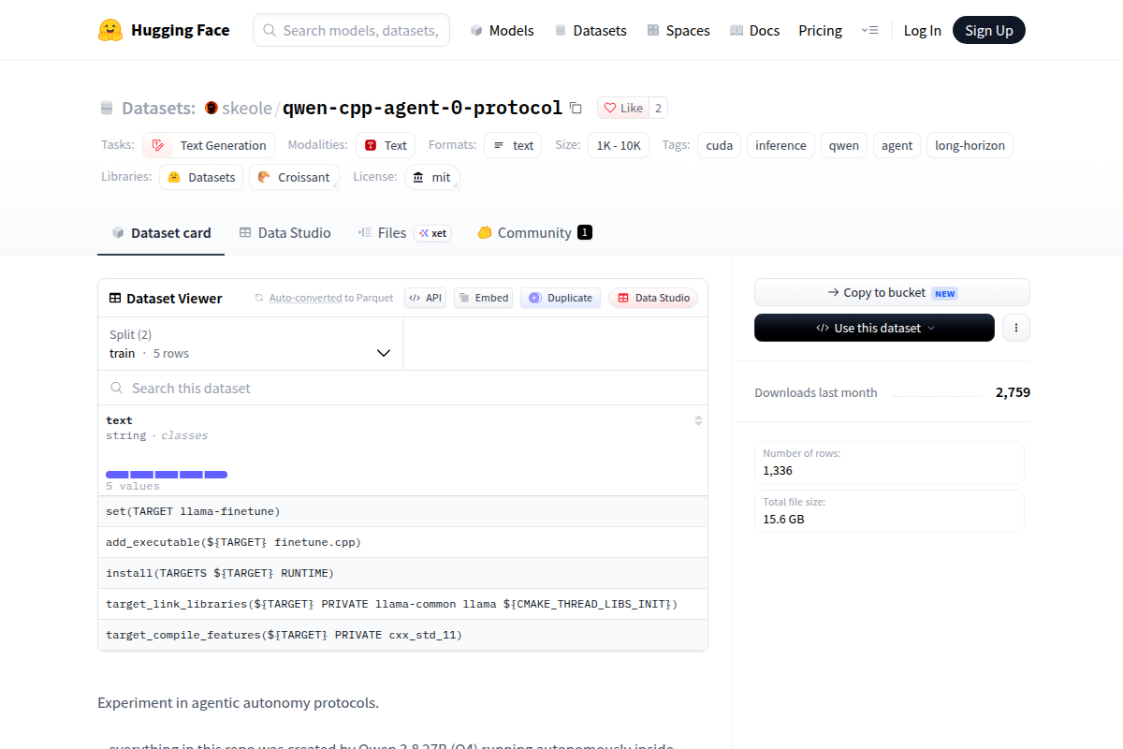
Task: Select the set(TARGET llama-finetune) row
Action: [402, 511]
